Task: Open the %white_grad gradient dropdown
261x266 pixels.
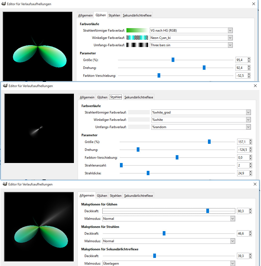Action: coord(248,112)
